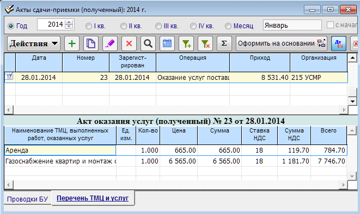
Task: Click the add filter funnel icon
Action: (186, 43)
